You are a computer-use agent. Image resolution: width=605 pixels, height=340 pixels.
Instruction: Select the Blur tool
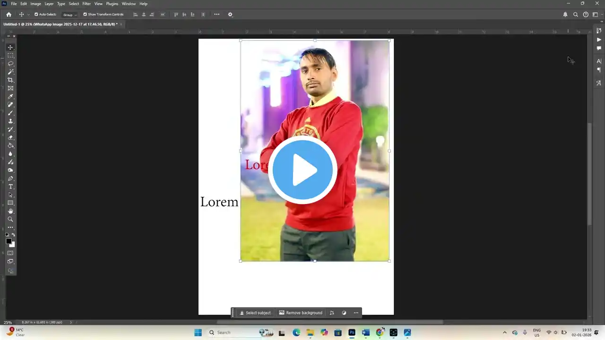click(10, 154)
